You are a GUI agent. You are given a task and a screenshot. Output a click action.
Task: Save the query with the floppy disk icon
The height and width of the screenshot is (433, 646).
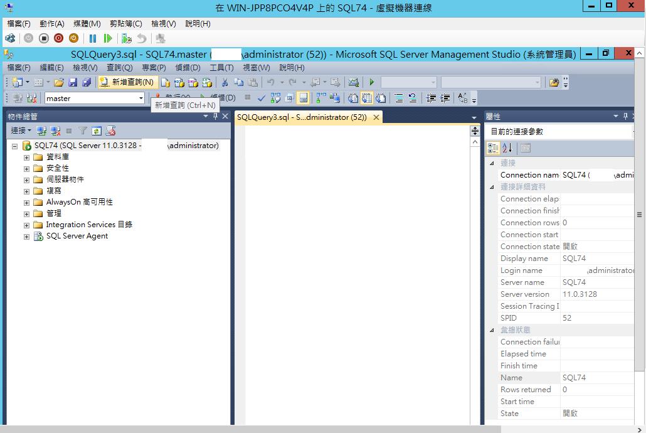tap(73, 82)
